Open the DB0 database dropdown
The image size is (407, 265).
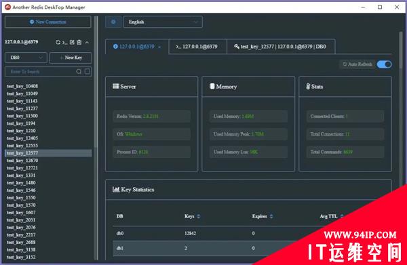click(26, 58)
